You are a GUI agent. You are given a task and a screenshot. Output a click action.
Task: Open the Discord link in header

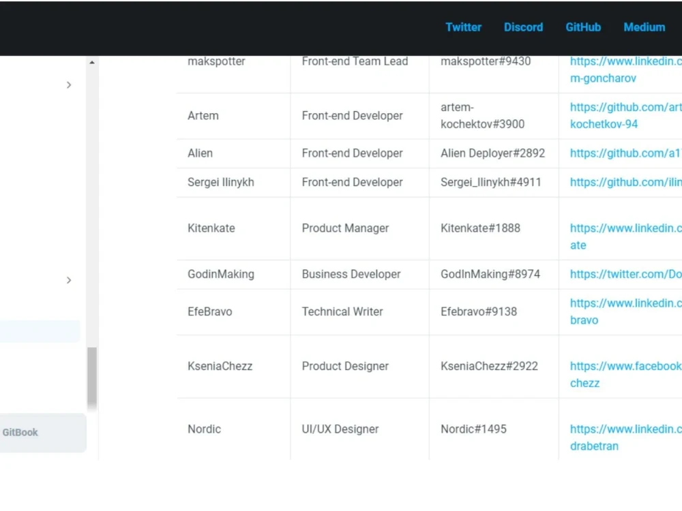(523, 27)
